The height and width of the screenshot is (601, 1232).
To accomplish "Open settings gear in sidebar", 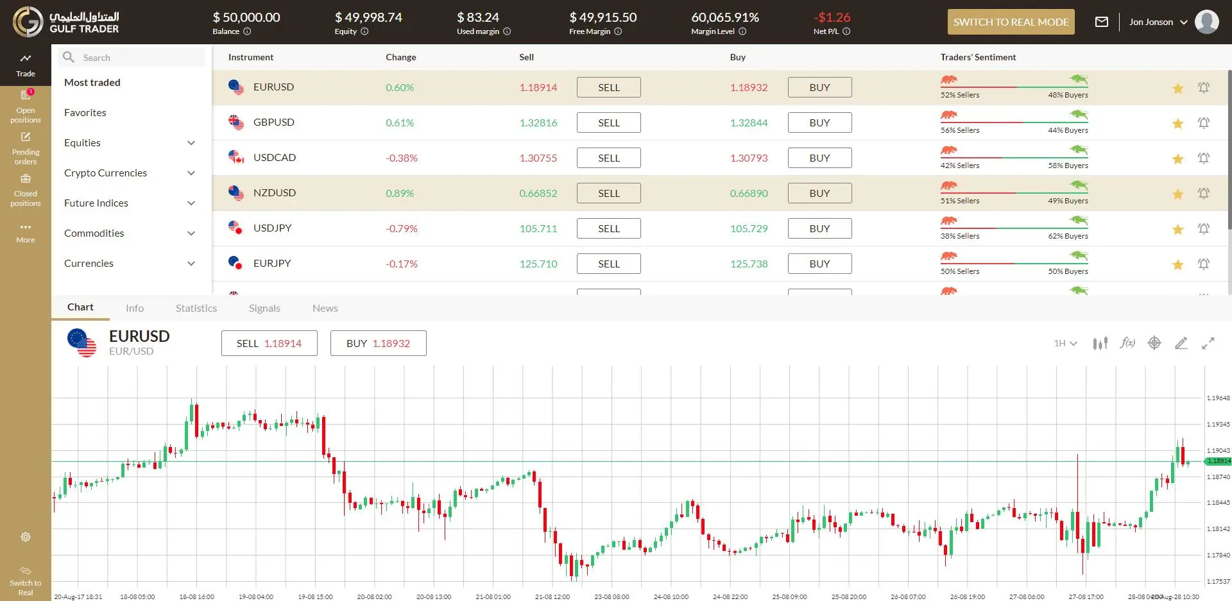I will click(x=26, y=537).
